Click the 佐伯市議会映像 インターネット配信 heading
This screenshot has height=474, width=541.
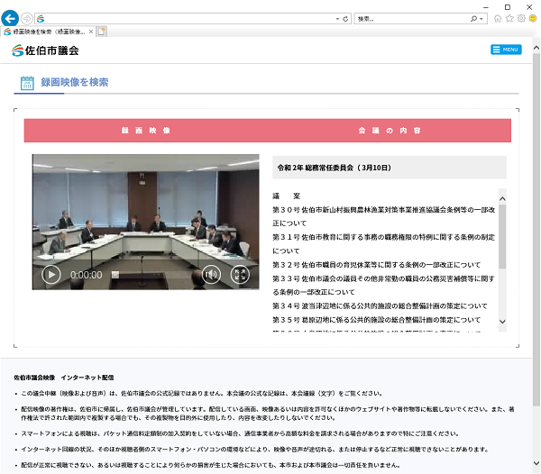point(64,378)
